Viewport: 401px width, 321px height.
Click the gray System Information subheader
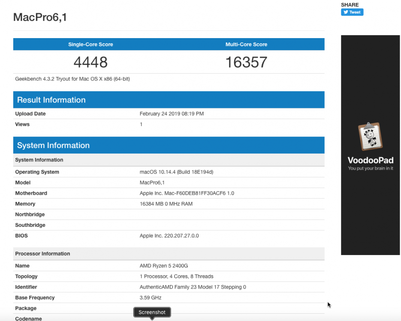[x=169, y=160]
